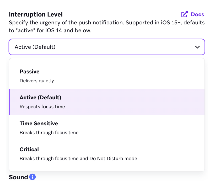Click the selected 'Active (Default)' value in select box
This screenshot has height=183, width=215.
pos(35,47)
